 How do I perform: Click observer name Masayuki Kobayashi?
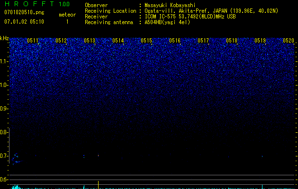coord(170,5)
